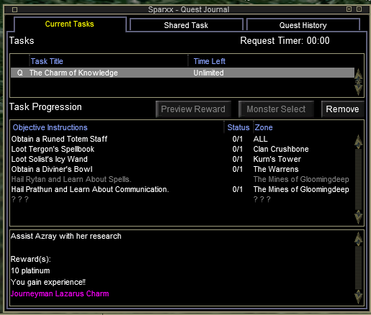Screen dimensions: 371x315
Task: Select Obtain a Runed Totem Staff objective
Action: pyautogui.click(x=59, y=139)
